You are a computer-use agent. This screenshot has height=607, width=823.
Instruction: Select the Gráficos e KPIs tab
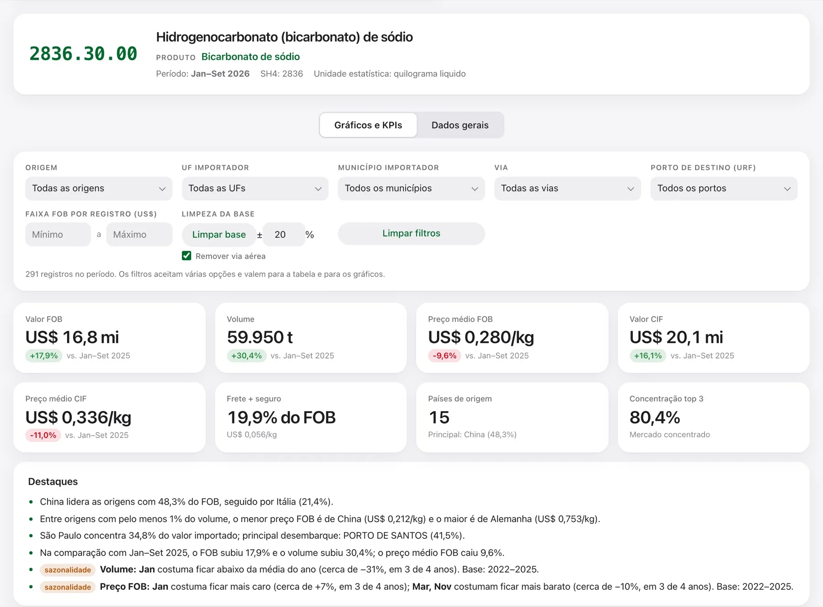coord(368,125)
